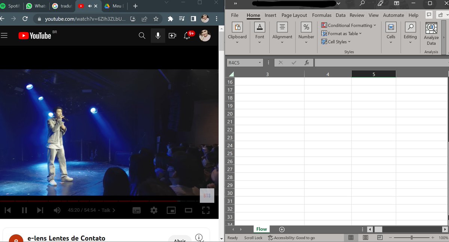
Task: Enter fullscreen on the YouTube video
Action: coord(206,210)
